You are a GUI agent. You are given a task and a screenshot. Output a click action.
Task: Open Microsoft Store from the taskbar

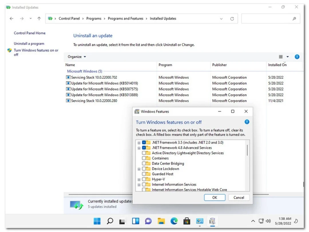pos(187,221)
